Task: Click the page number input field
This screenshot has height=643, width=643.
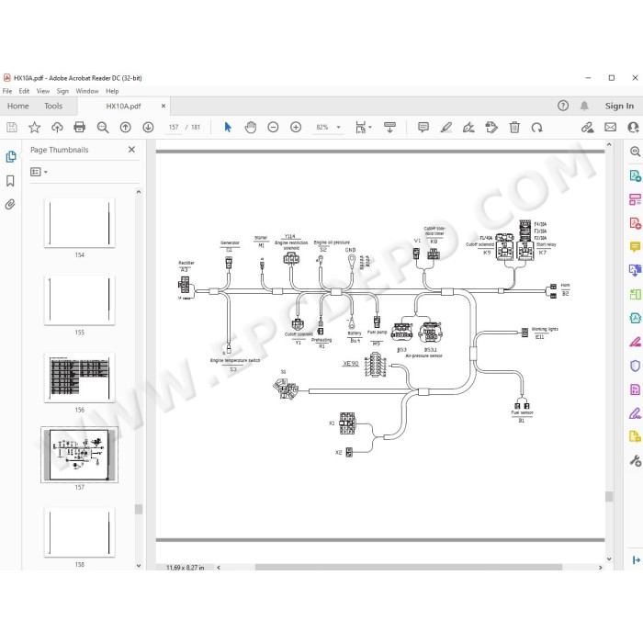Action: [174, 128]
